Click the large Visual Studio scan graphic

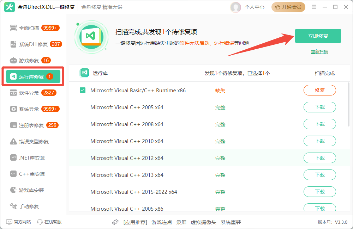(x=91, y=37)
